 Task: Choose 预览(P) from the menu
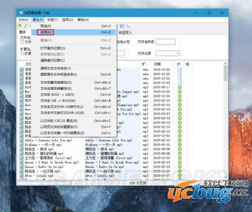74,26
